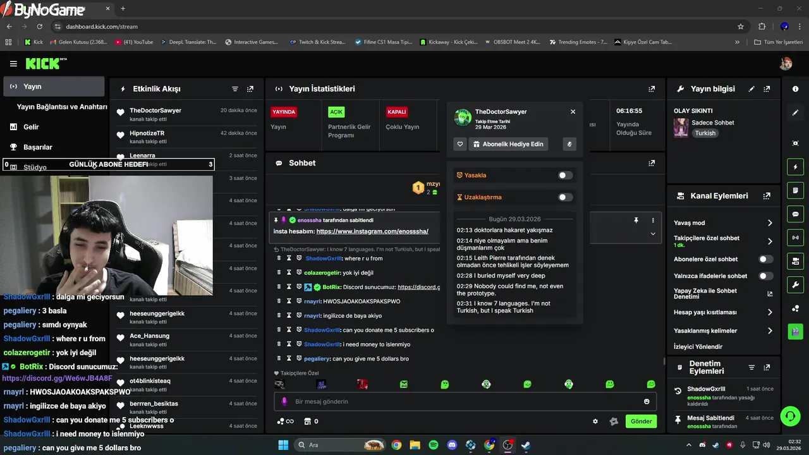Pop out the Sohbet chat panel
Image resolution: width=809 pixels, height=455 pixels.
click(652, 163)
